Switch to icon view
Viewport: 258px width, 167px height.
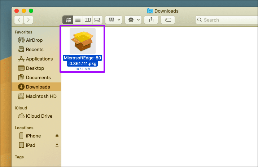click(68, 20)
